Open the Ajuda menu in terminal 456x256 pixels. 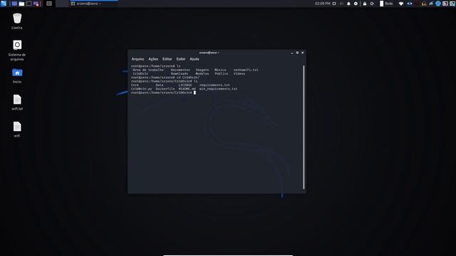(x=195, y=59)
